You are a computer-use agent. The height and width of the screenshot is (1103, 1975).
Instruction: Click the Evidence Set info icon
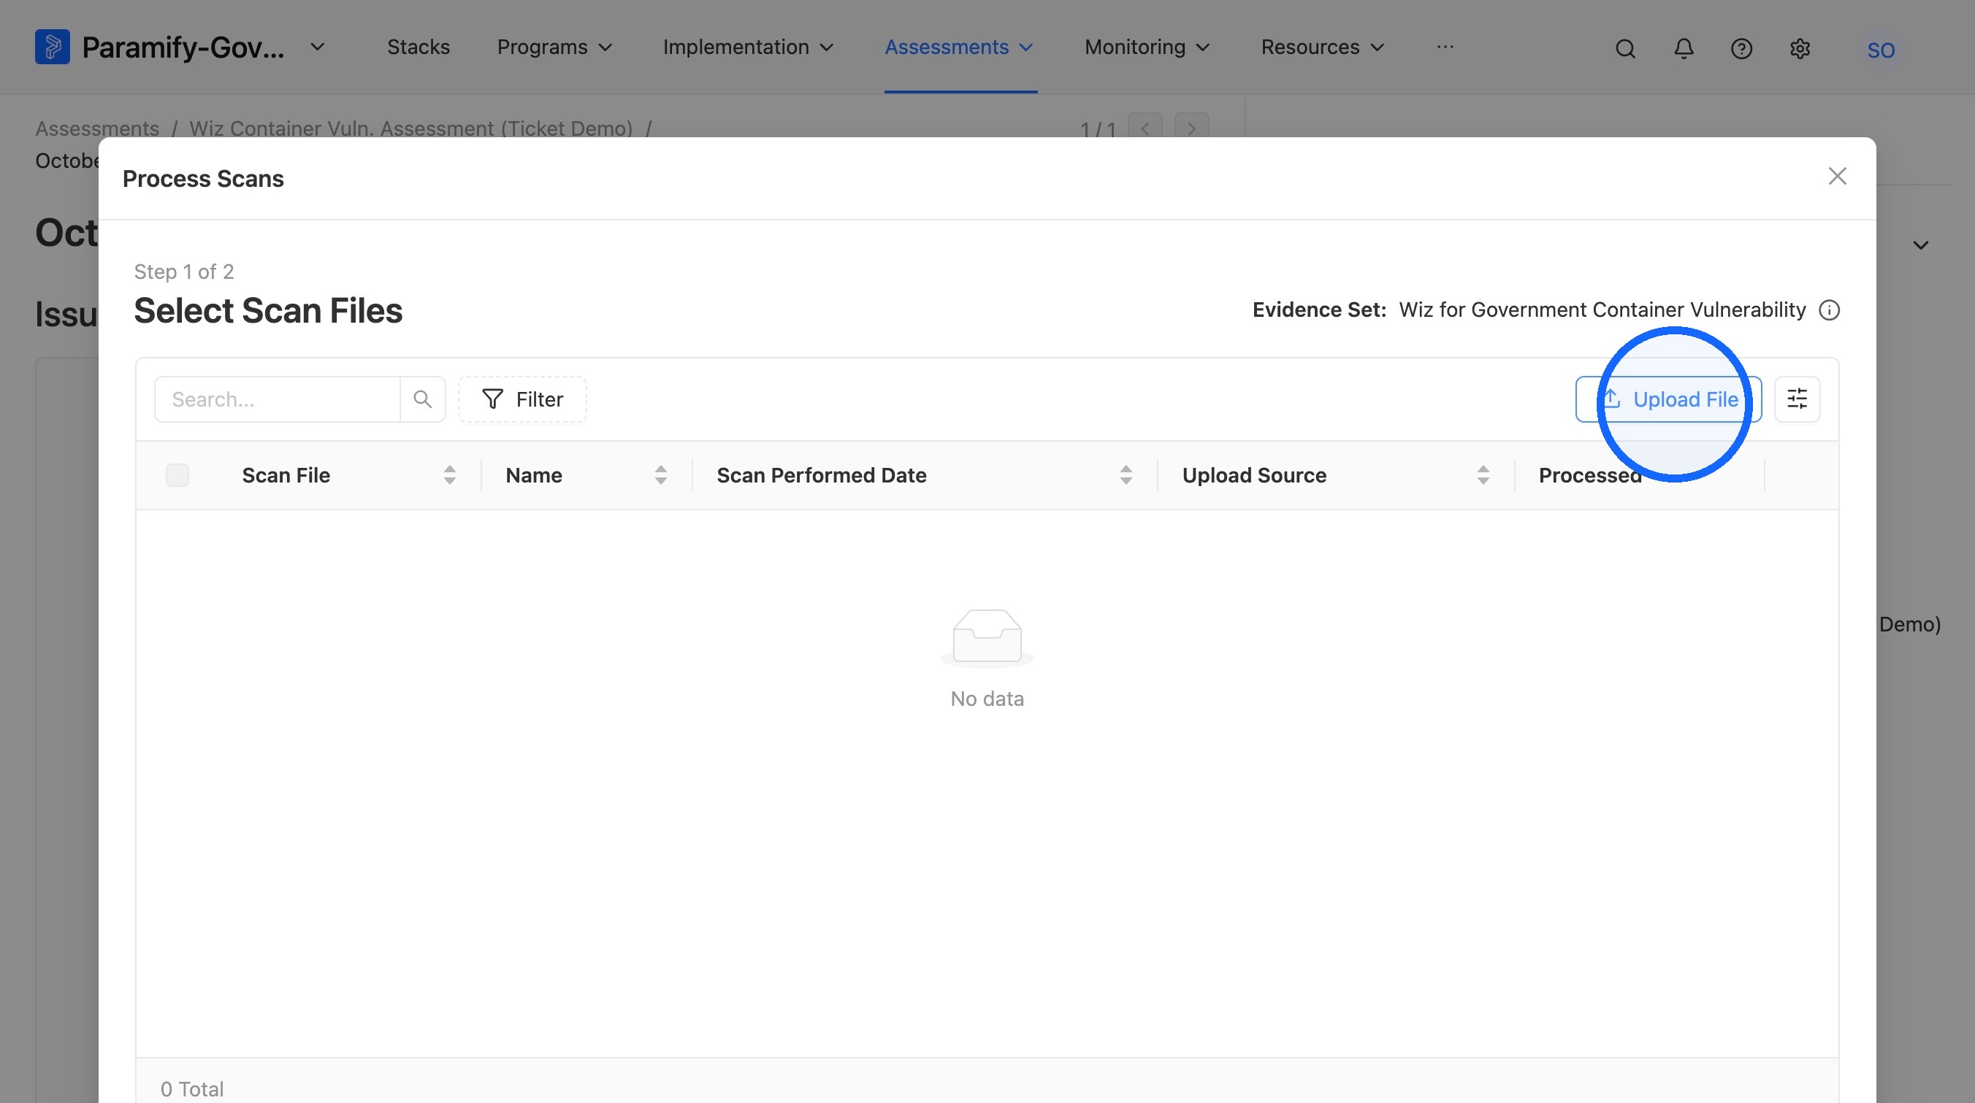[1830, 310]
